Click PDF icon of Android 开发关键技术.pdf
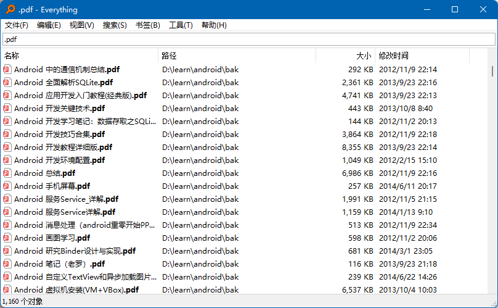Image resolution: width=498 pixels, height=308 pixels. 7,108
